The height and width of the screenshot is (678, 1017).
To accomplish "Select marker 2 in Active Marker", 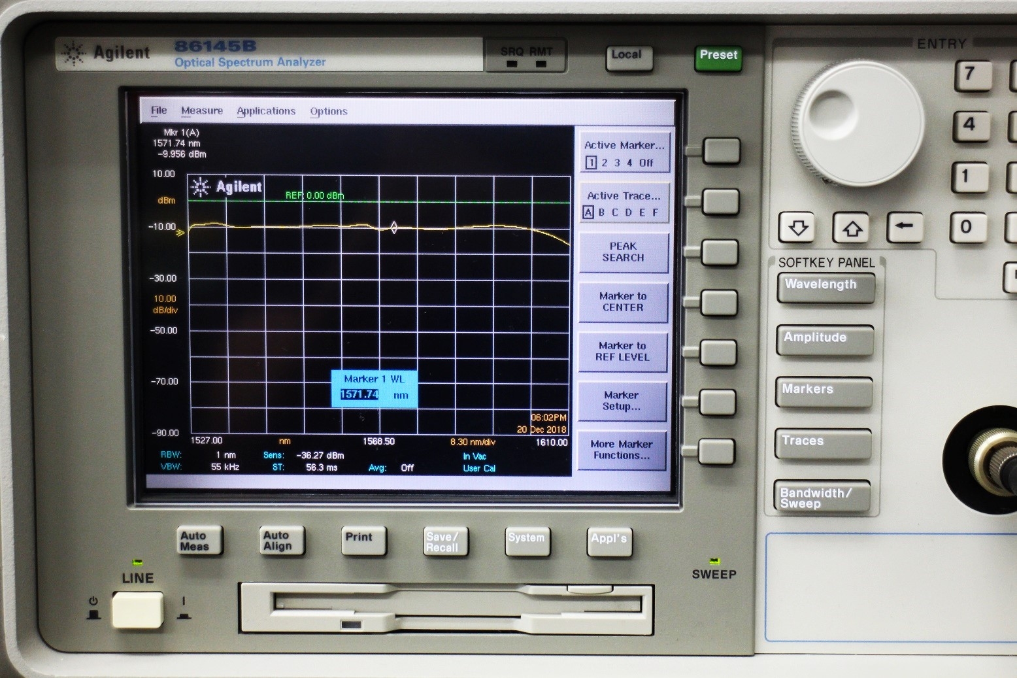I will (605, 163).
